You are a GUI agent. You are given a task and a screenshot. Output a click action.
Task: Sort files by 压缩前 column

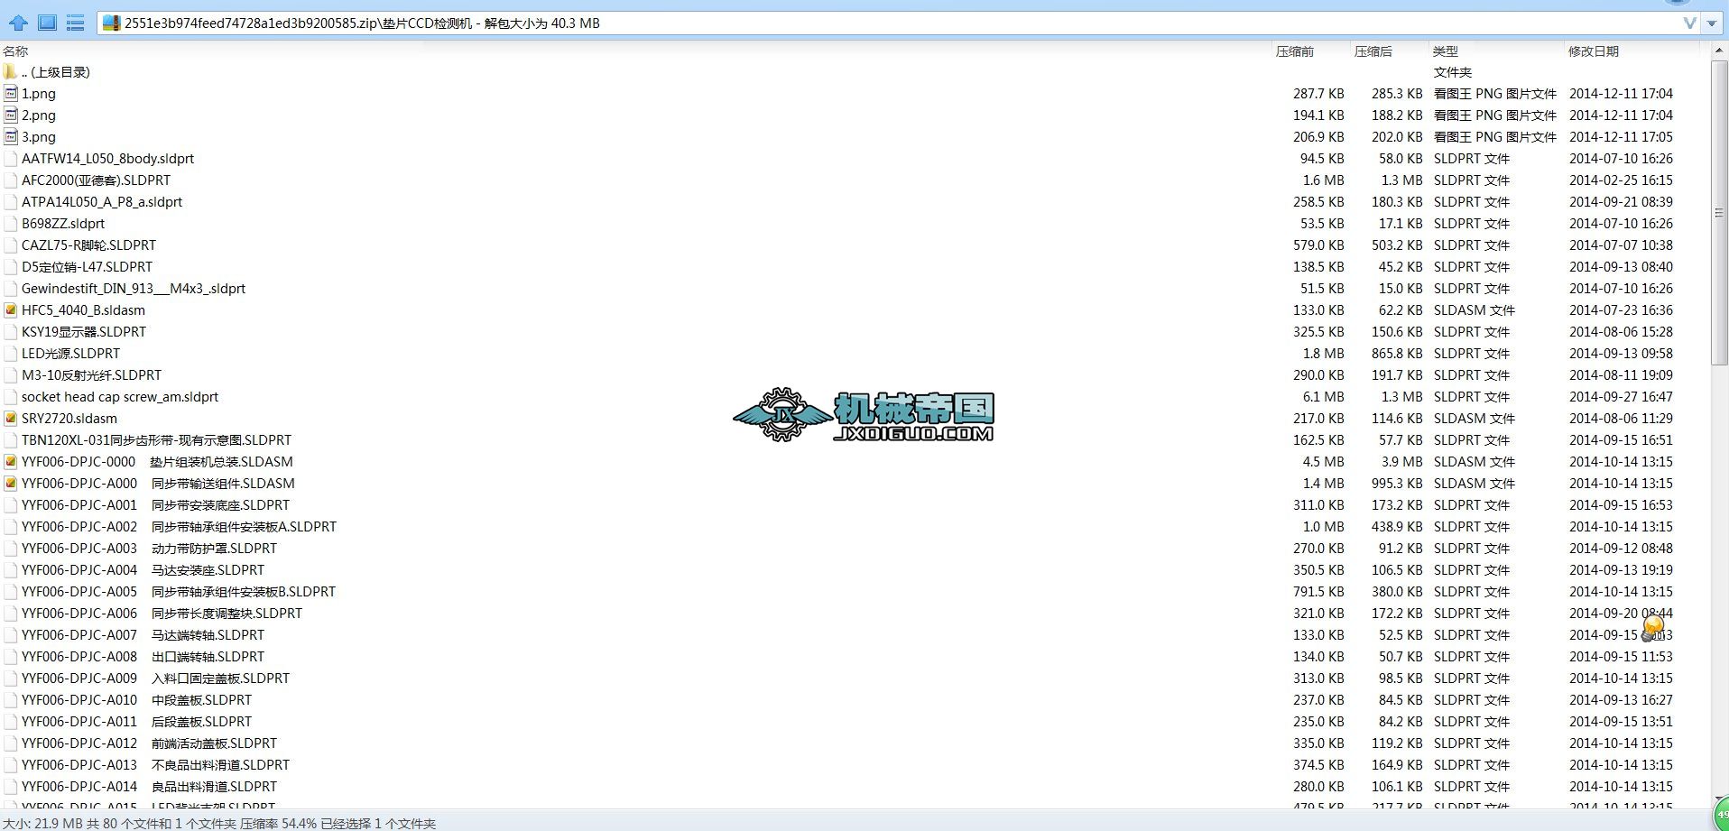(1295, 51)
